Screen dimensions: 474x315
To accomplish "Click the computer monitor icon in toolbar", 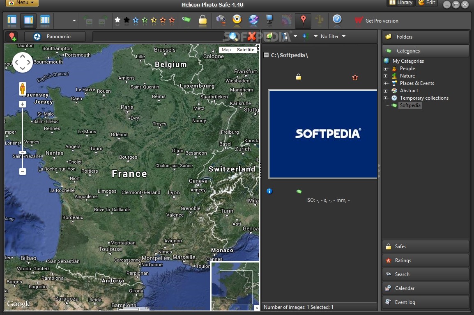I will tap(269, 20).
